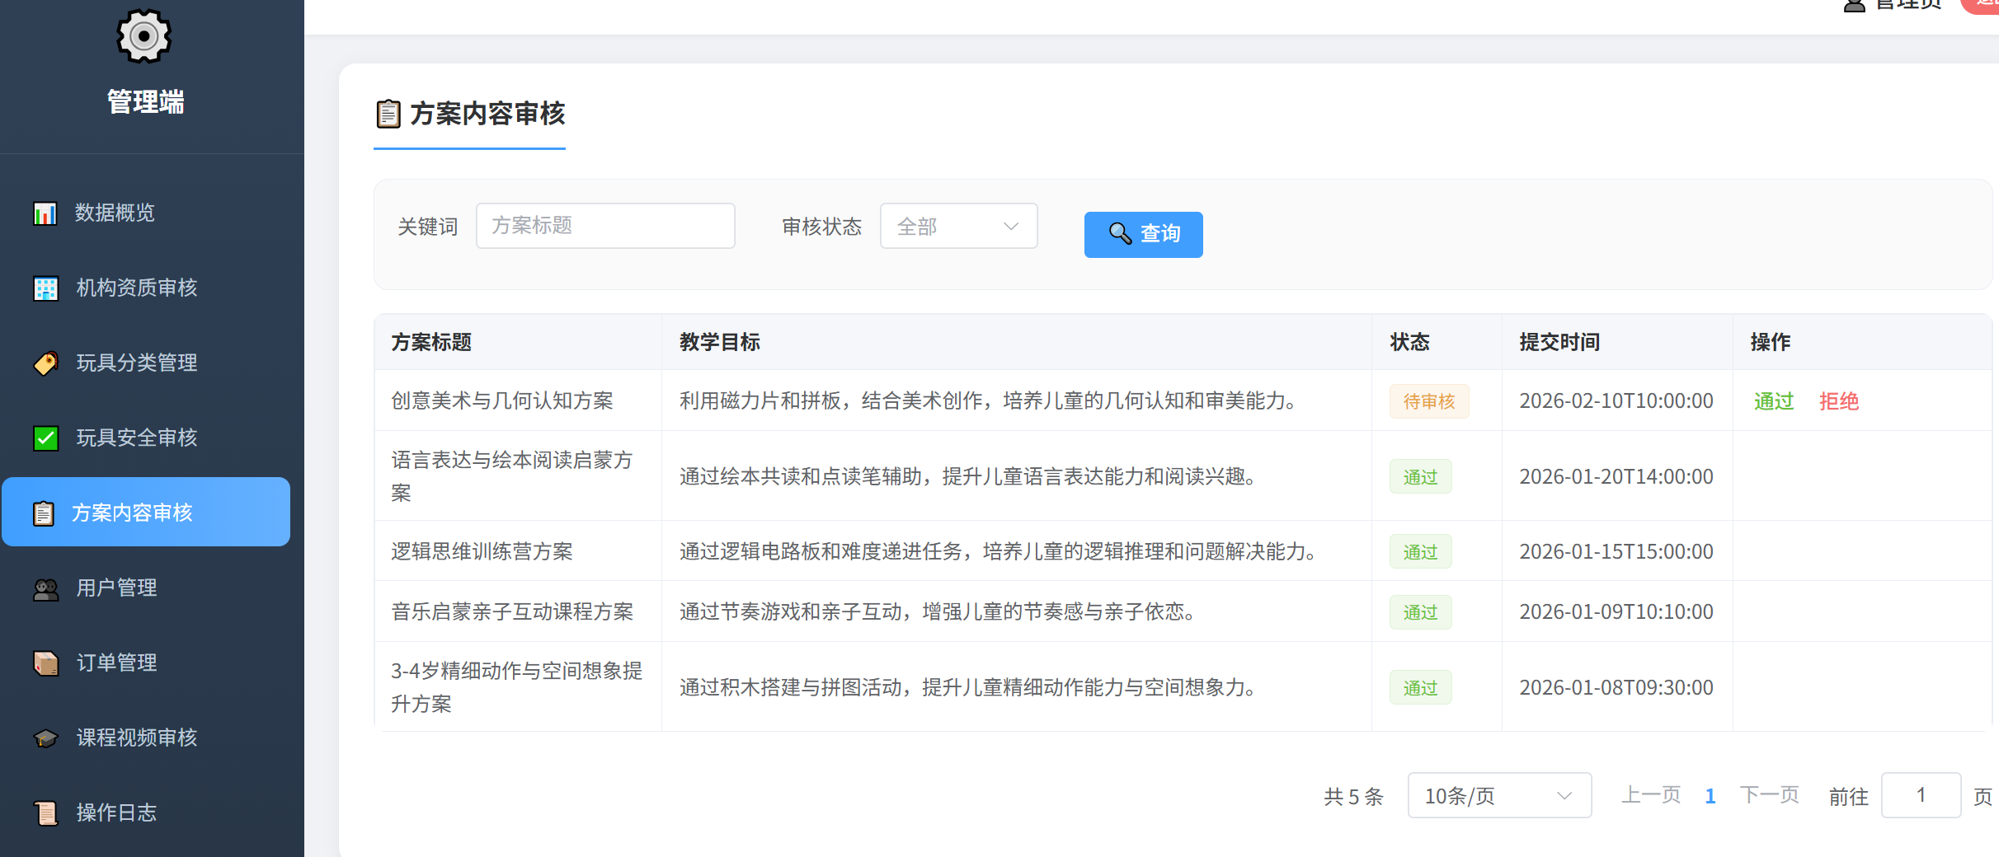This screenshot has height=857, width=1999.
Task: Click 通过 tag for 3-4岁精细动作 plan
Action: click(x=1420, y=687)
